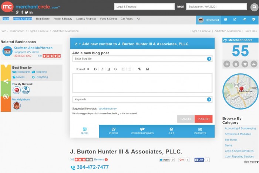Screen dimensions: 259x173
Task: Open the Food & Dining menu category
Action: pos(108,19)
